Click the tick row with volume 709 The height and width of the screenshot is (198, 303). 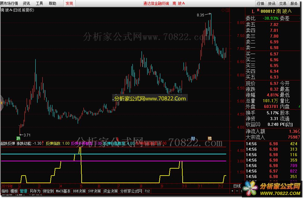(273, 166)
